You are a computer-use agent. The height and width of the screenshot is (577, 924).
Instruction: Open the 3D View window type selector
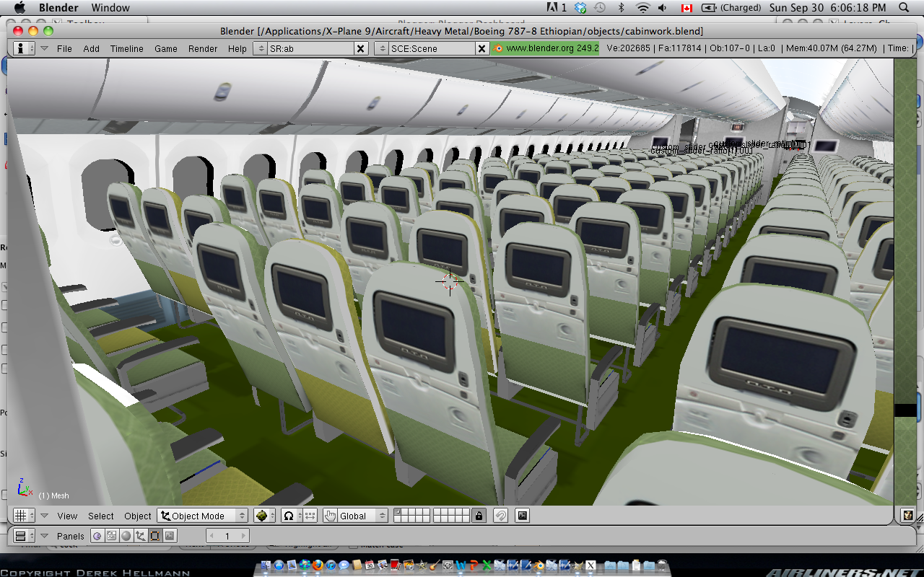(24, 516)
